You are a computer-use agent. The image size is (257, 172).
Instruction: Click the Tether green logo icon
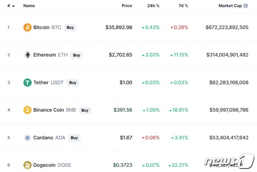pyautogui.click(x=27, y=83)
